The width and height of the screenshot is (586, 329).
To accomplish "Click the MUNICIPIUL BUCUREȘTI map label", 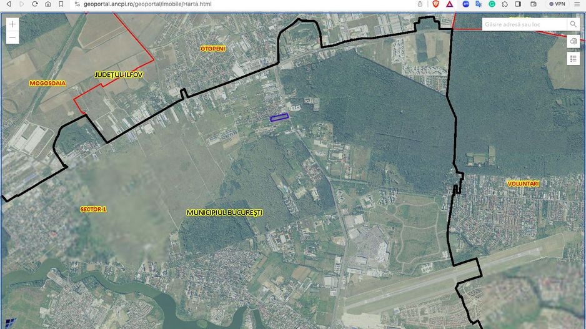I will click(225, 212).
